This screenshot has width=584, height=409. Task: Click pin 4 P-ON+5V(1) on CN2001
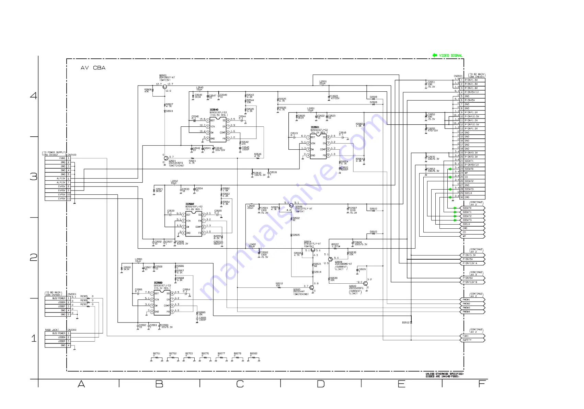coord(472,92)
